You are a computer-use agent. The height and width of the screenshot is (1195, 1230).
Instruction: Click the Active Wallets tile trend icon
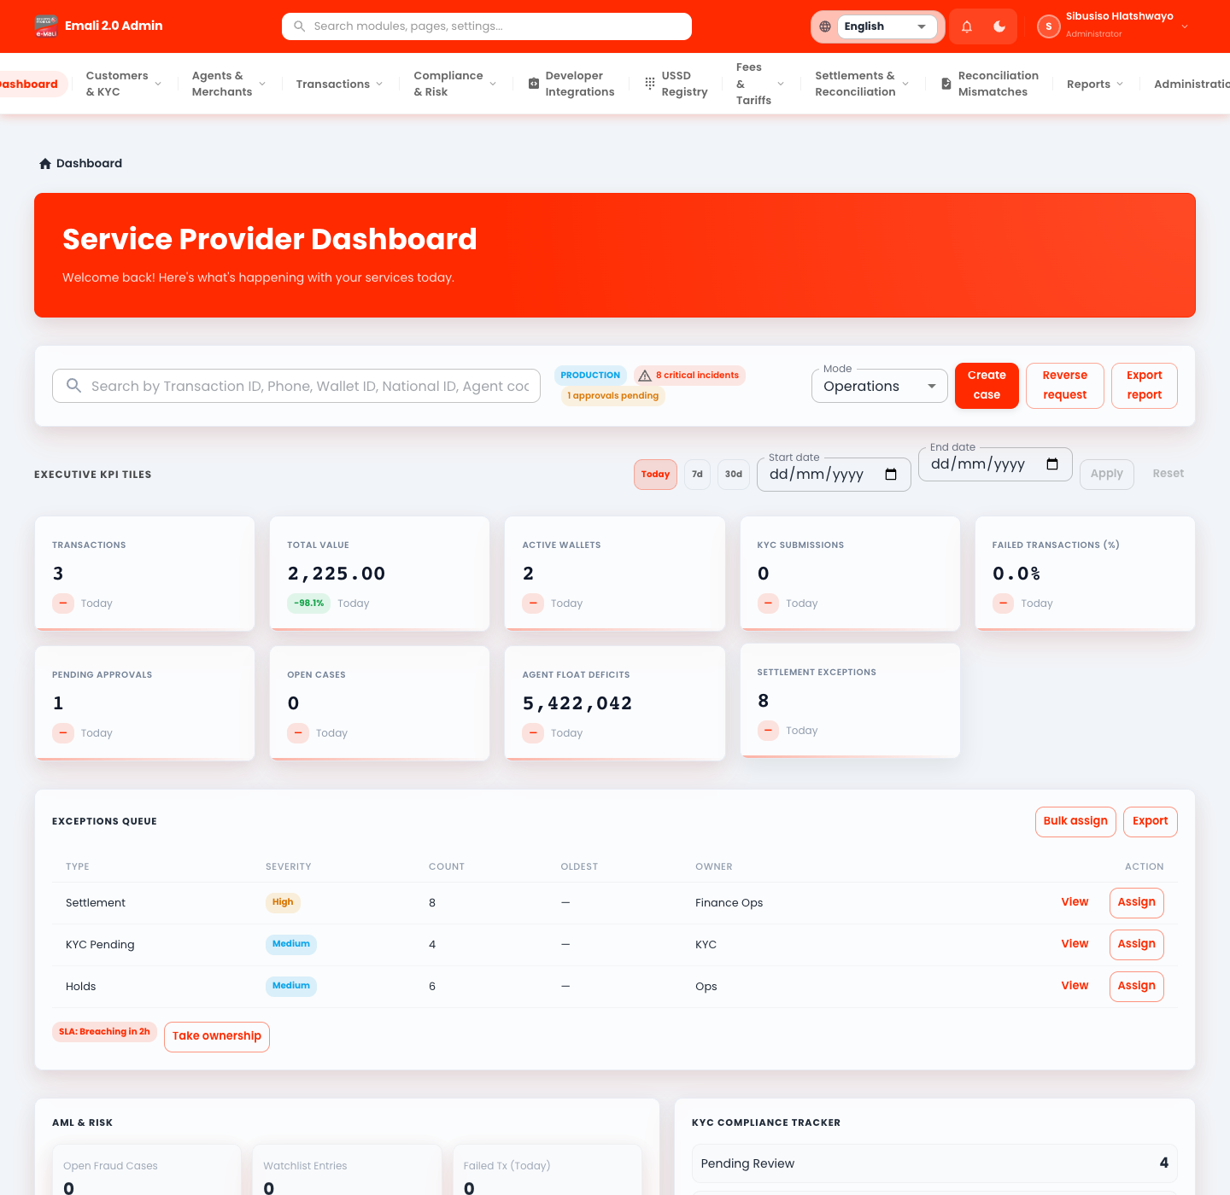point(533,603)
